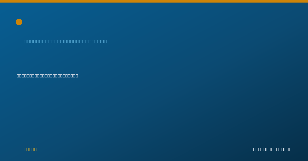Image resolution: width=308 pixels, height=161 pixels.
Task: Select the light-blue subtitle line of boxes
Action: tap(65, 41)
